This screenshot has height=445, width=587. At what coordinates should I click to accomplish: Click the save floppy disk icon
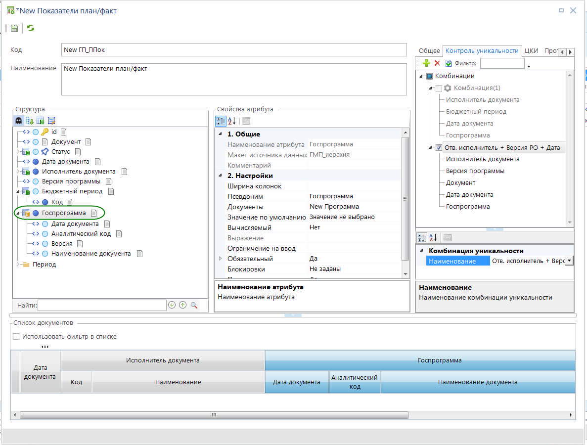coord(14,28)
